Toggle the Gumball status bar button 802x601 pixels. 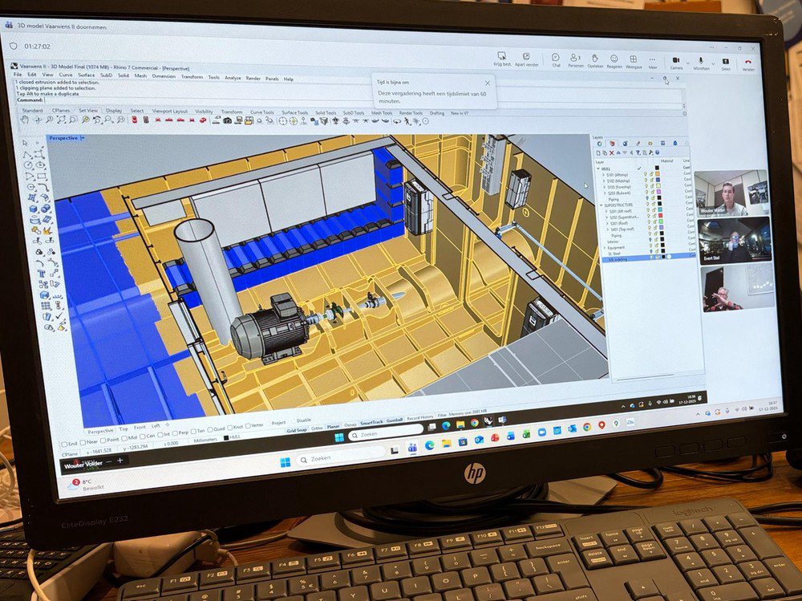(x=395, y=420)
